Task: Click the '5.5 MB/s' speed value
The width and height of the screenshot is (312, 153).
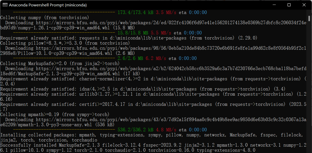Action: 161,33
